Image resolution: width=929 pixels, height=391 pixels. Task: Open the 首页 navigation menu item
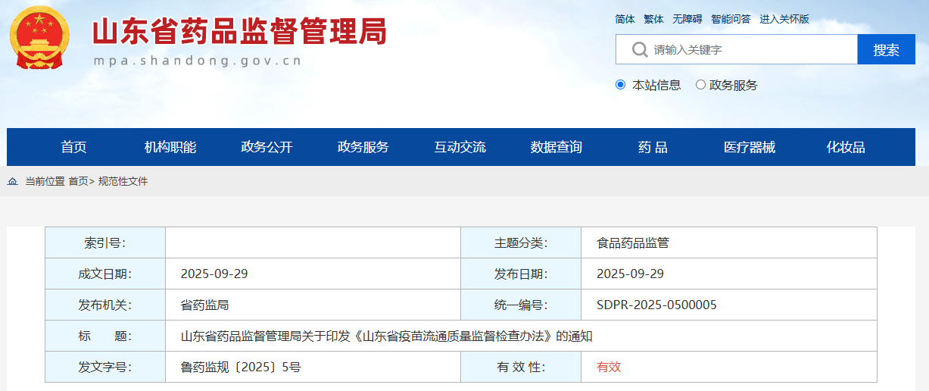coord(73,147)
